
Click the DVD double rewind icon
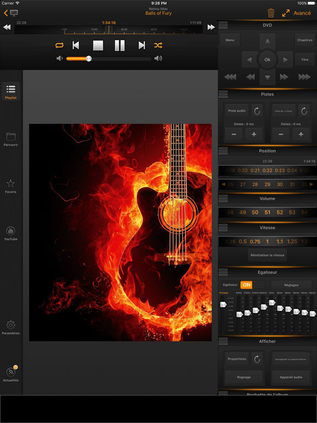(250, 77)
